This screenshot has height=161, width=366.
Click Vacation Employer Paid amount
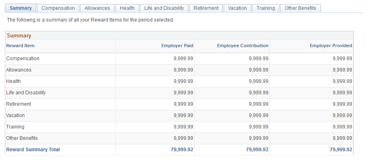click(183, 115)
